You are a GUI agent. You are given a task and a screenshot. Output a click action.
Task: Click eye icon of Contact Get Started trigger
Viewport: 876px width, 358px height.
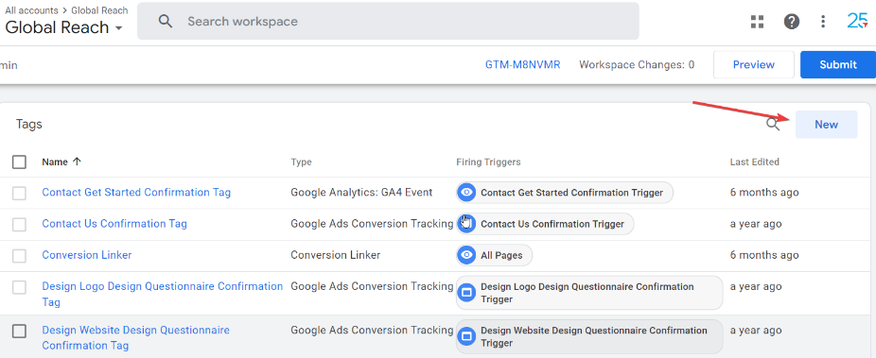(466, 193)
